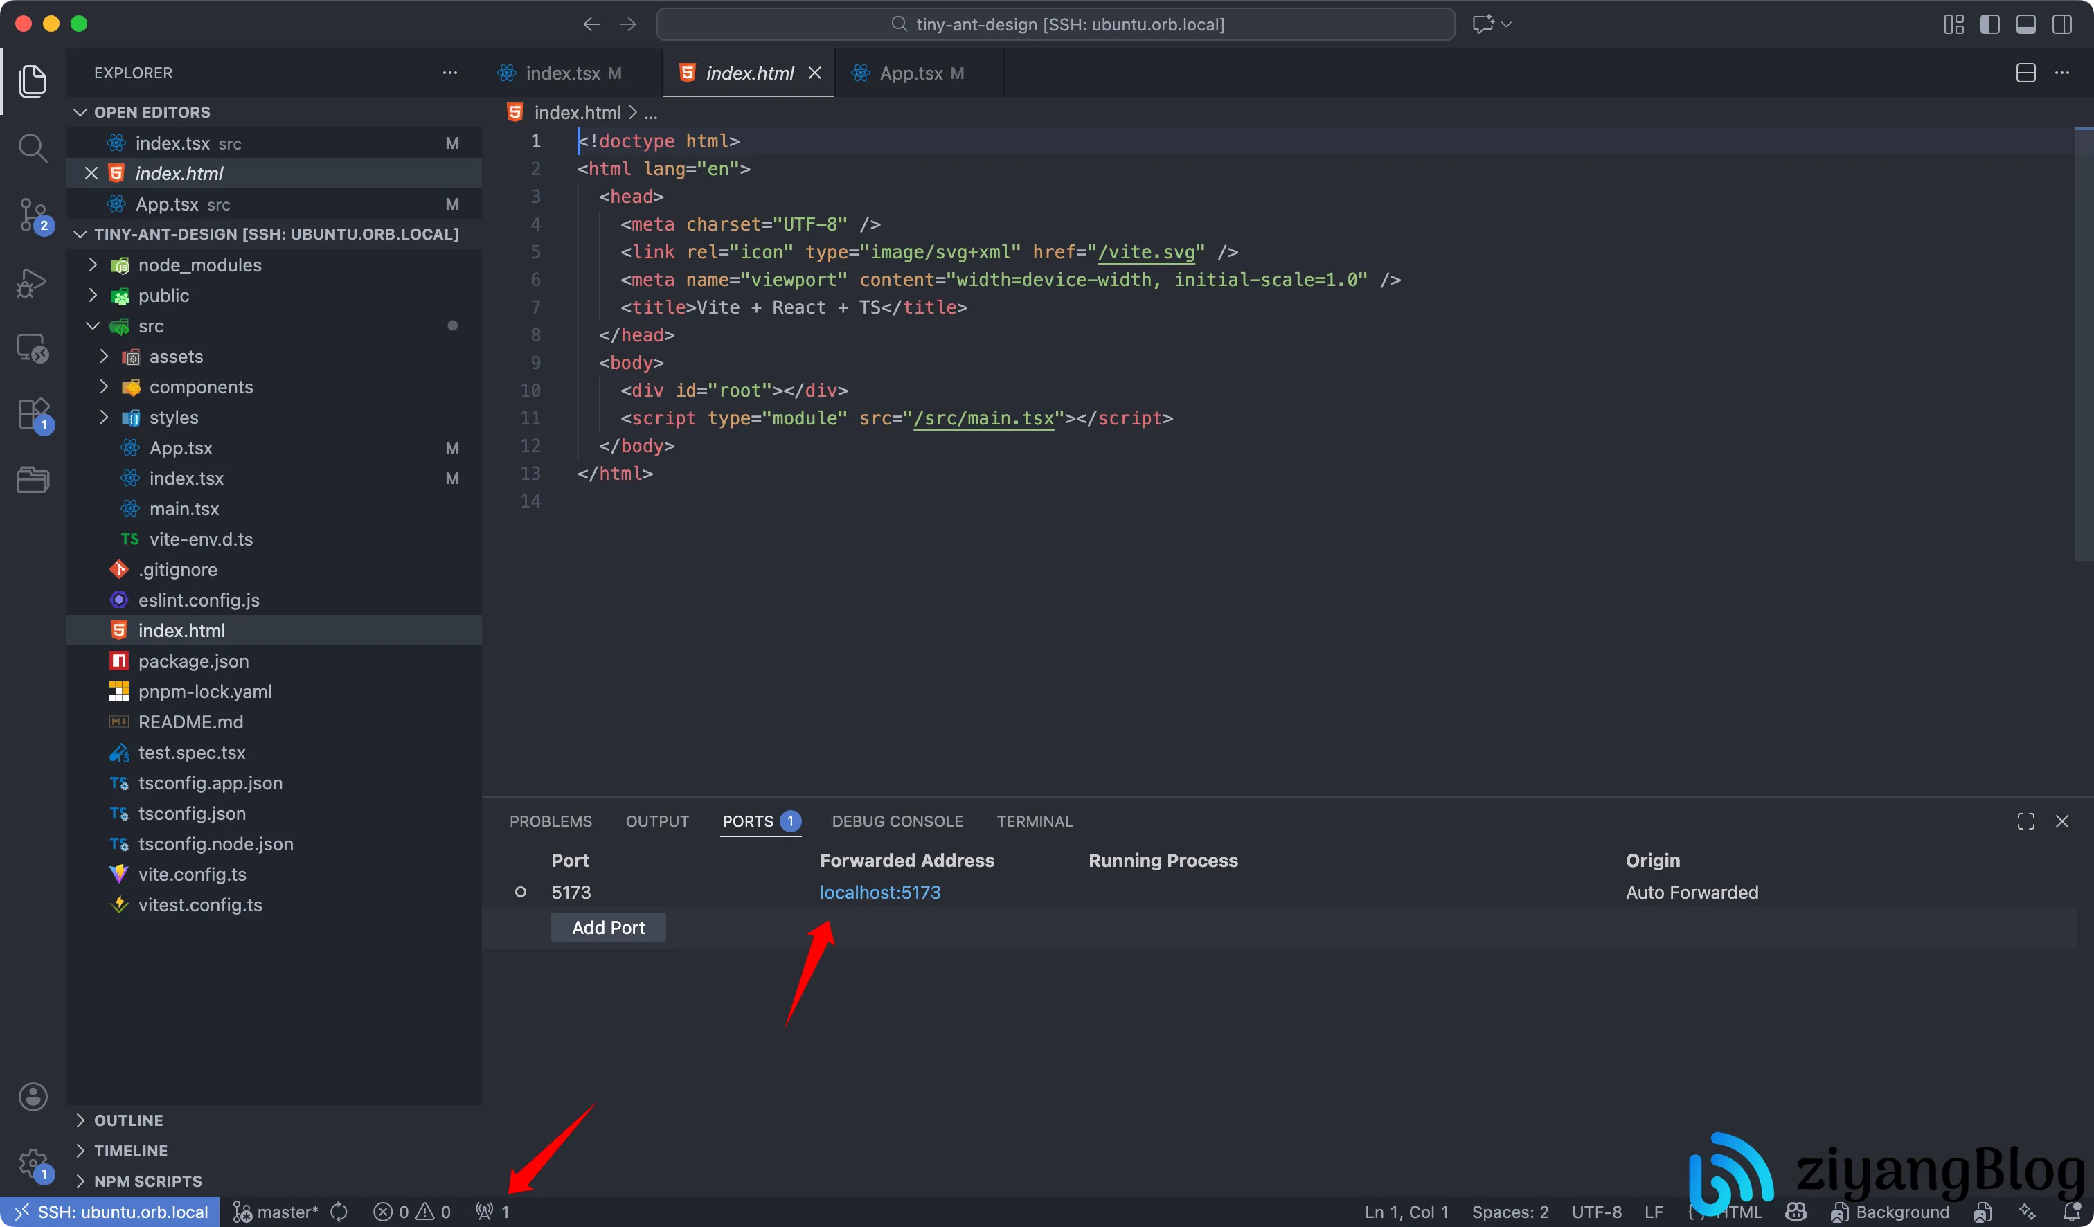Toggle the primary side bar layout button
Screen dimensions: 2094x1227
point(1989,24)
